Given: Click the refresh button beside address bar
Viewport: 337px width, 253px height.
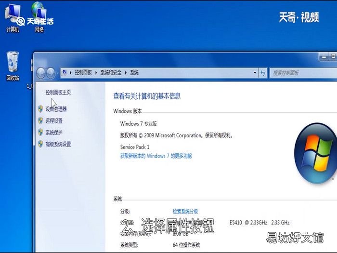Looking at the screenshot, I should (263, 73).
